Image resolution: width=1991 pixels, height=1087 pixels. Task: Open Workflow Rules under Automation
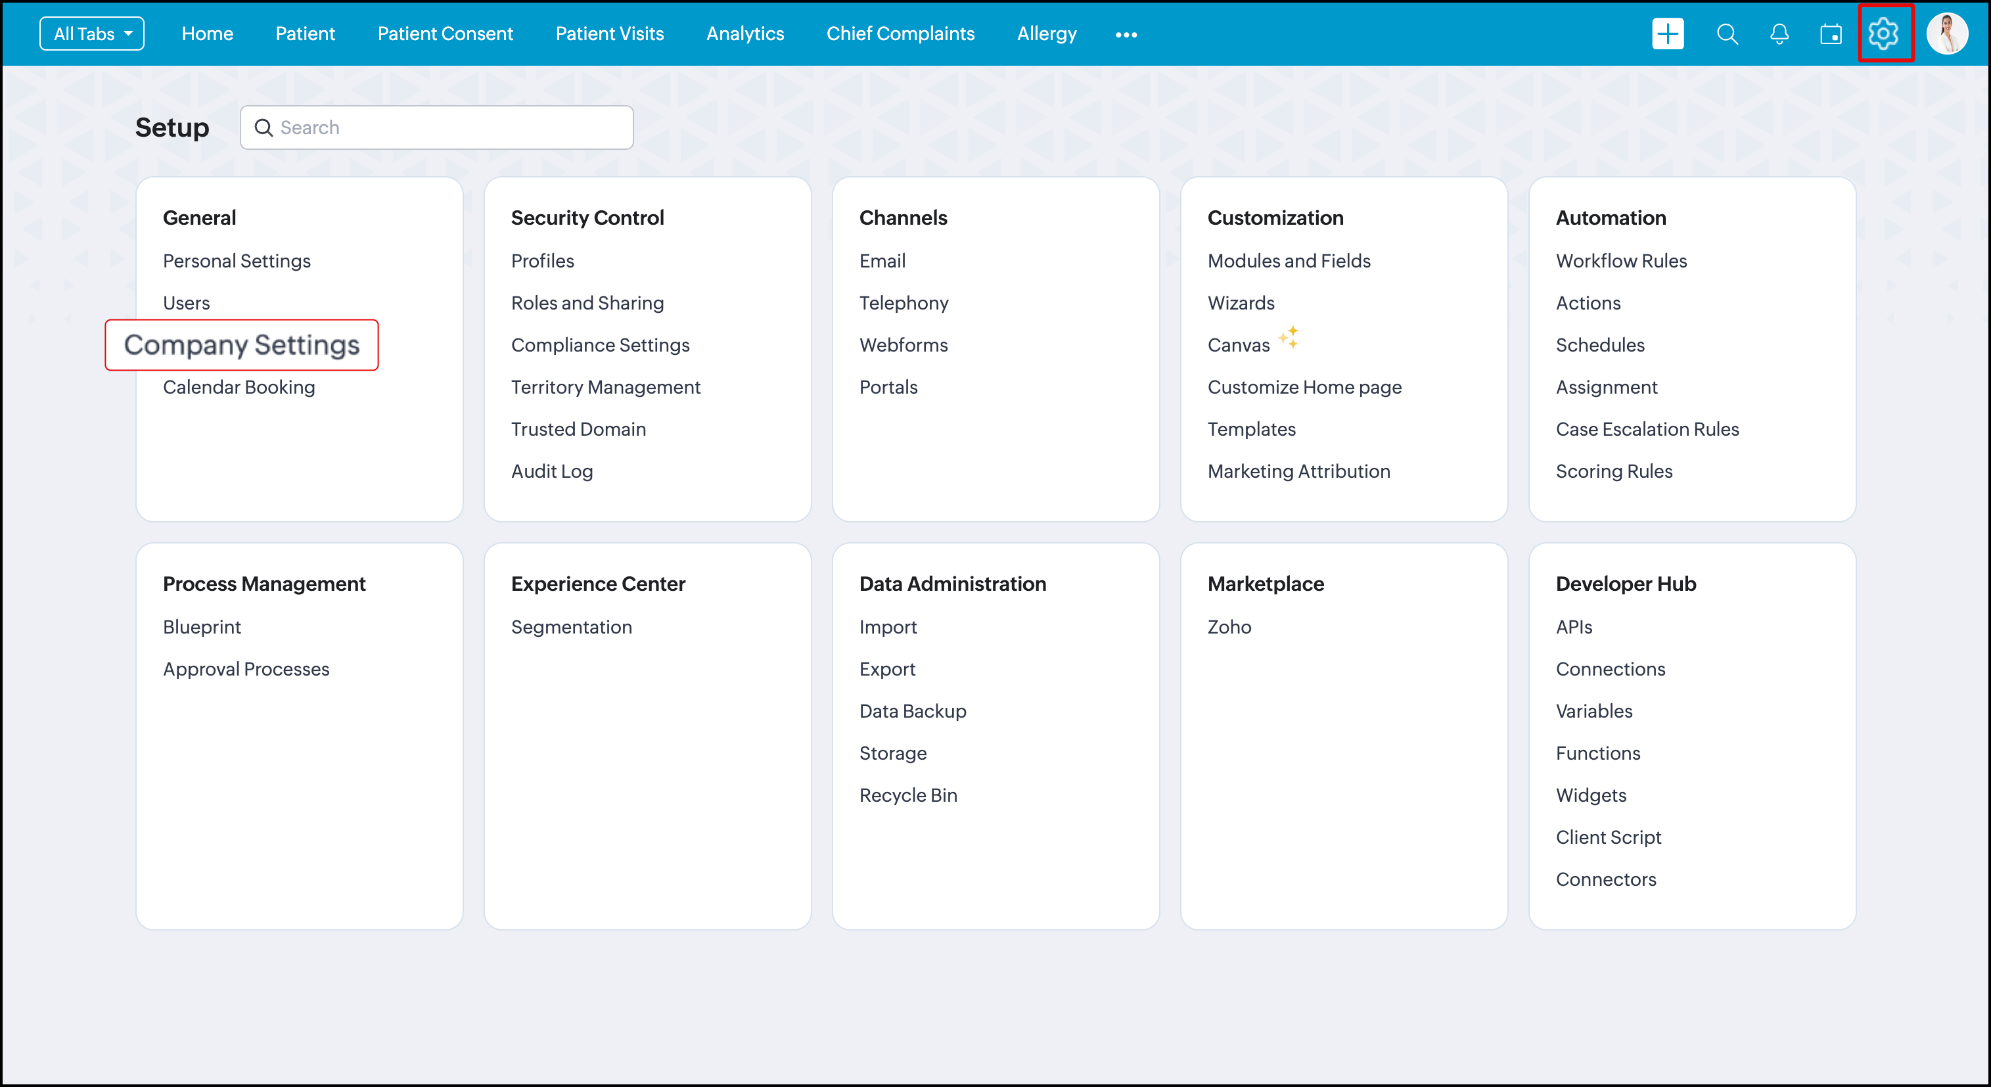click(1621, 262)
